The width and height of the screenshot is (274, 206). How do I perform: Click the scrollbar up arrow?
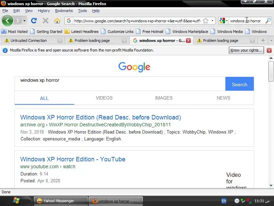click(271, 58)
